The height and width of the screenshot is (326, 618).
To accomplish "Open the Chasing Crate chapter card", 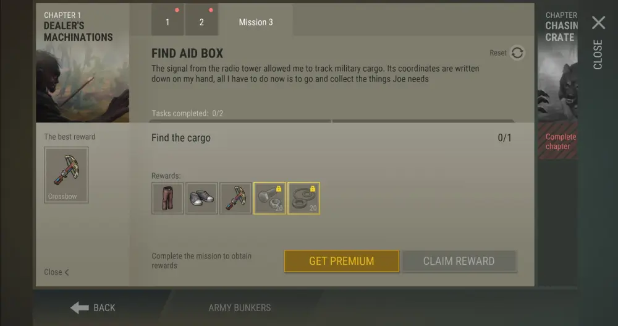I will [557, 81].
